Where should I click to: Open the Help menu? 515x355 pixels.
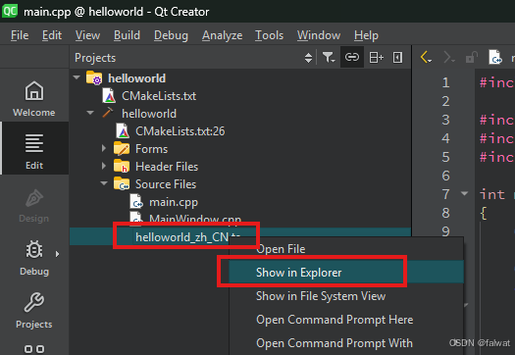pyautogui.click(x=366, y=35)
